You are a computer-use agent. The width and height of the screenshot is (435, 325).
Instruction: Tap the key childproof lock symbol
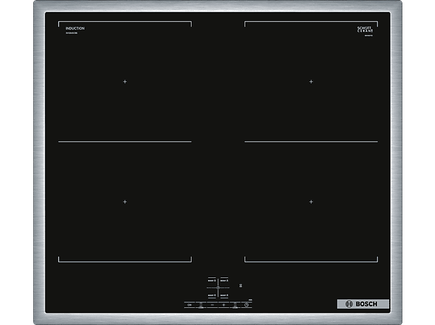(x=189, y=305)
